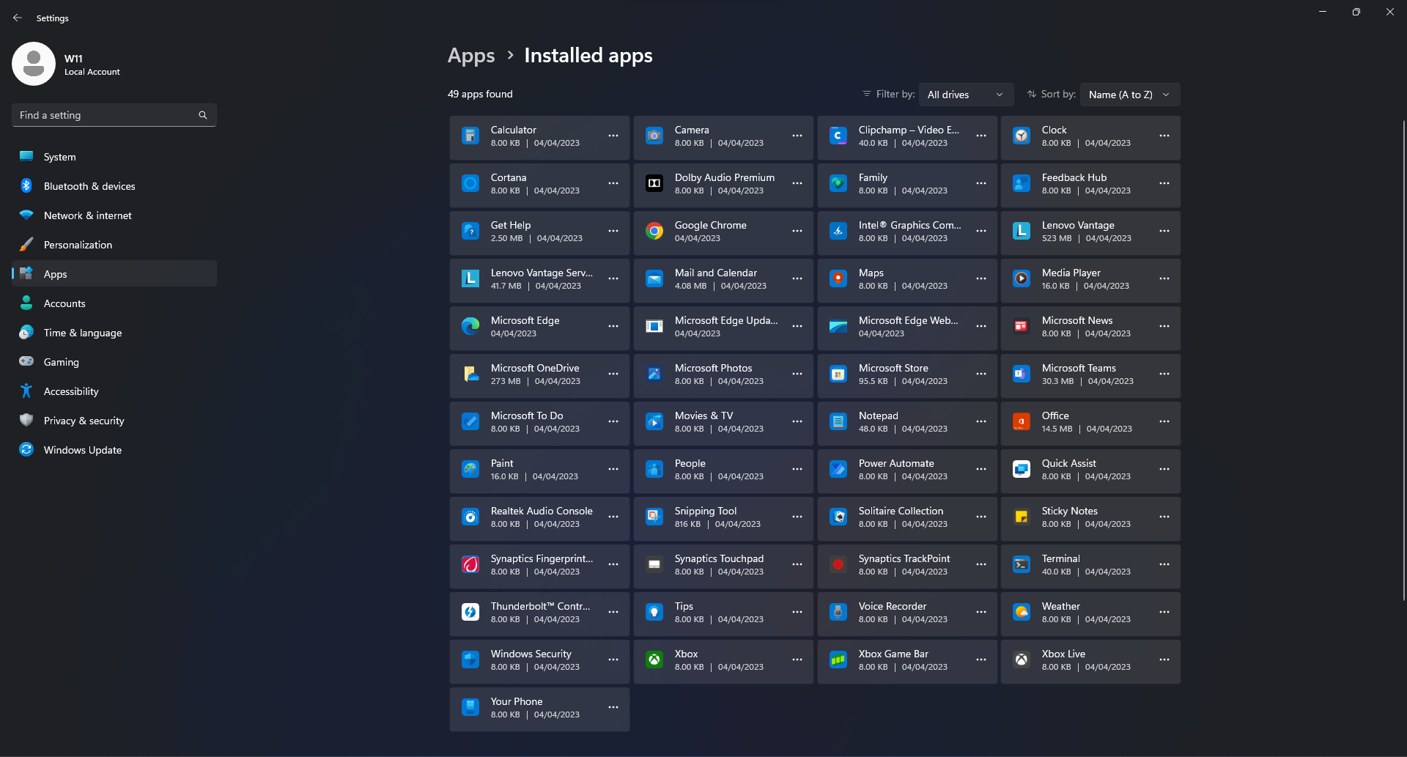
Task: Click the W11 Local Account profile
Action: coord(67,64)
